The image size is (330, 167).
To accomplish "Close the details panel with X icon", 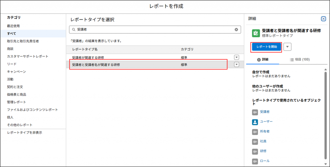I will (323, 19).
